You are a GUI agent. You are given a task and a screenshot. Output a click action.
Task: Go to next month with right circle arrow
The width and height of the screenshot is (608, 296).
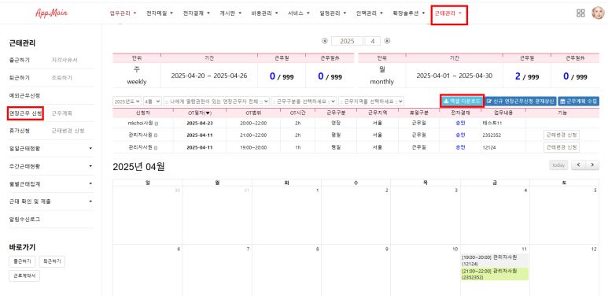(387, 41)
